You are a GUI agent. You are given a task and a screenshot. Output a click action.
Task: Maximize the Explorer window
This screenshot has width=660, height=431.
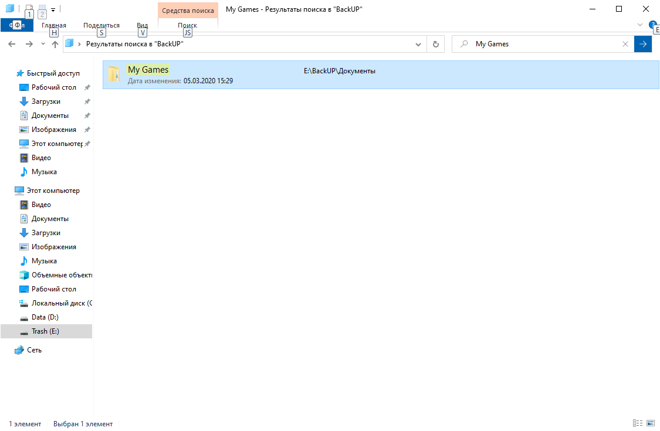[x=619, y=9]
